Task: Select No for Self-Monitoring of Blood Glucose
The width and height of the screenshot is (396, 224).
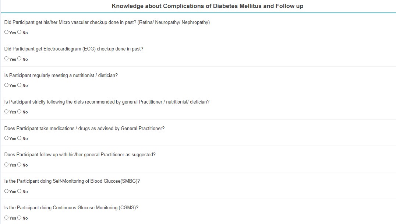Action: (x=19, y=191)
